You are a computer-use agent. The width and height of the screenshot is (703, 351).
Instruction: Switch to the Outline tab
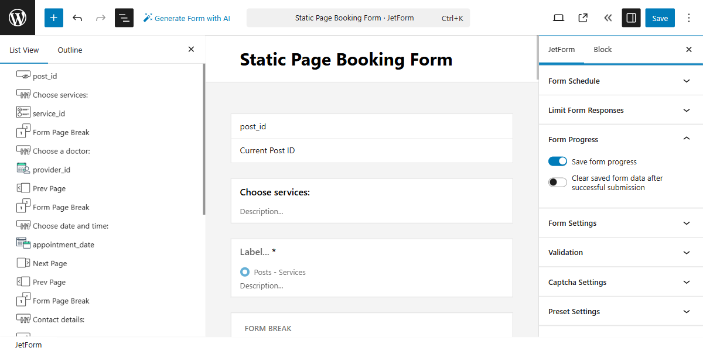[x=70, y=50]
